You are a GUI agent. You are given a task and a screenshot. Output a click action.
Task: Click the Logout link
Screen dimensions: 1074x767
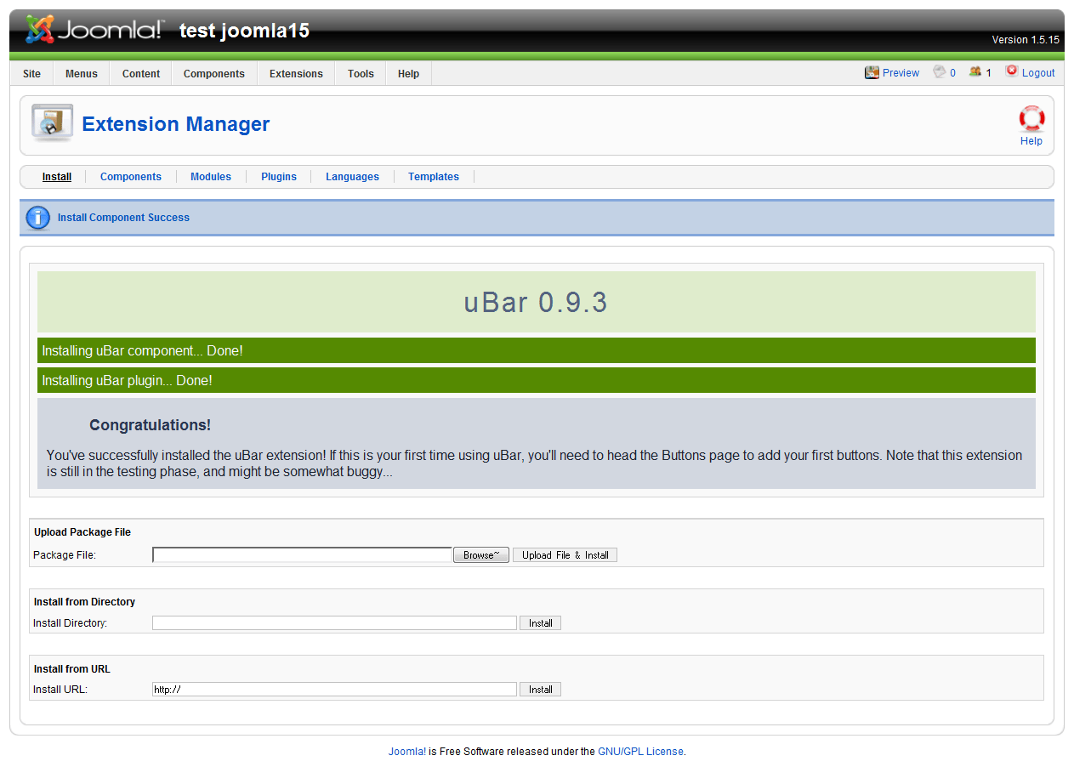point(1038,73)
